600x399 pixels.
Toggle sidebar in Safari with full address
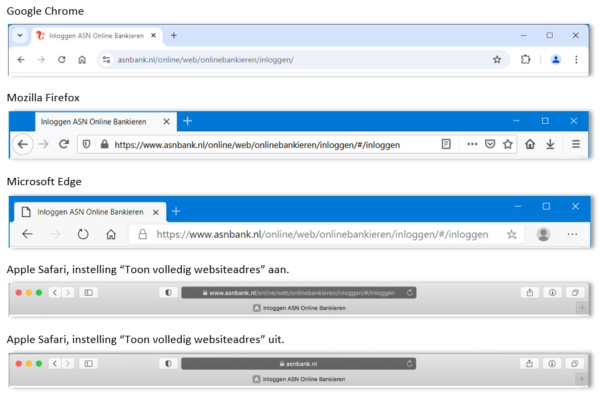pyautogui.click(x=89, y=292)
